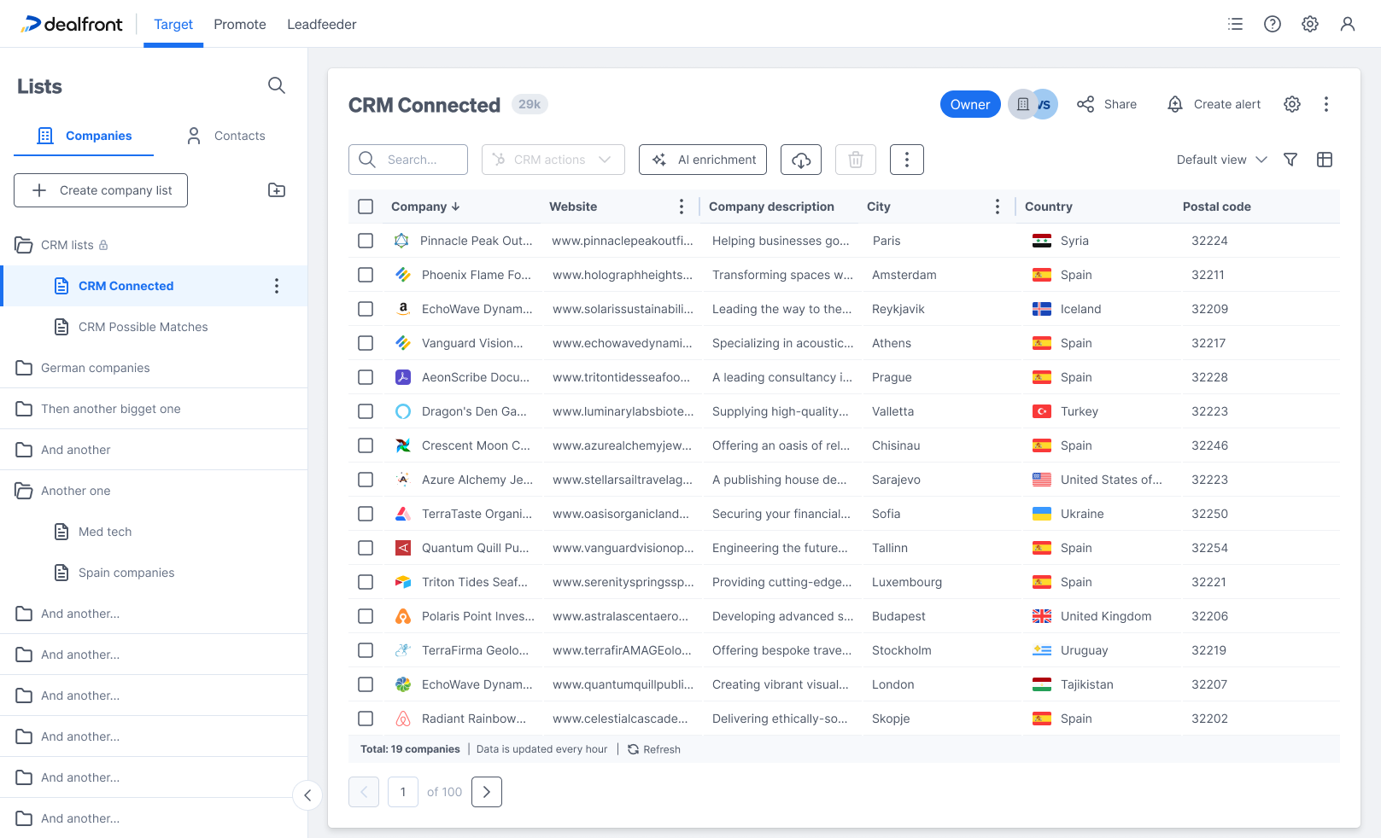Image resolution: width=1381 pixels, height=838 pixels.
Task: Tick the Triton Tides Seaf... checkbox
Action: click(366, 582)
